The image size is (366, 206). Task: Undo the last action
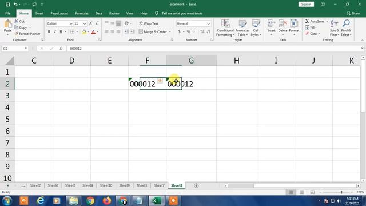pyautogui.click(x=15, y=5)
